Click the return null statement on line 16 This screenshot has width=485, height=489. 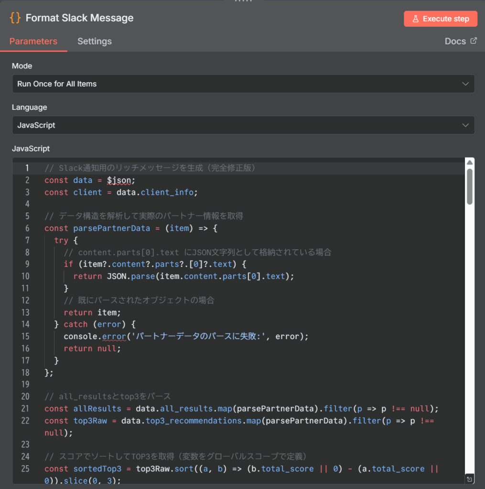[92, 348]
